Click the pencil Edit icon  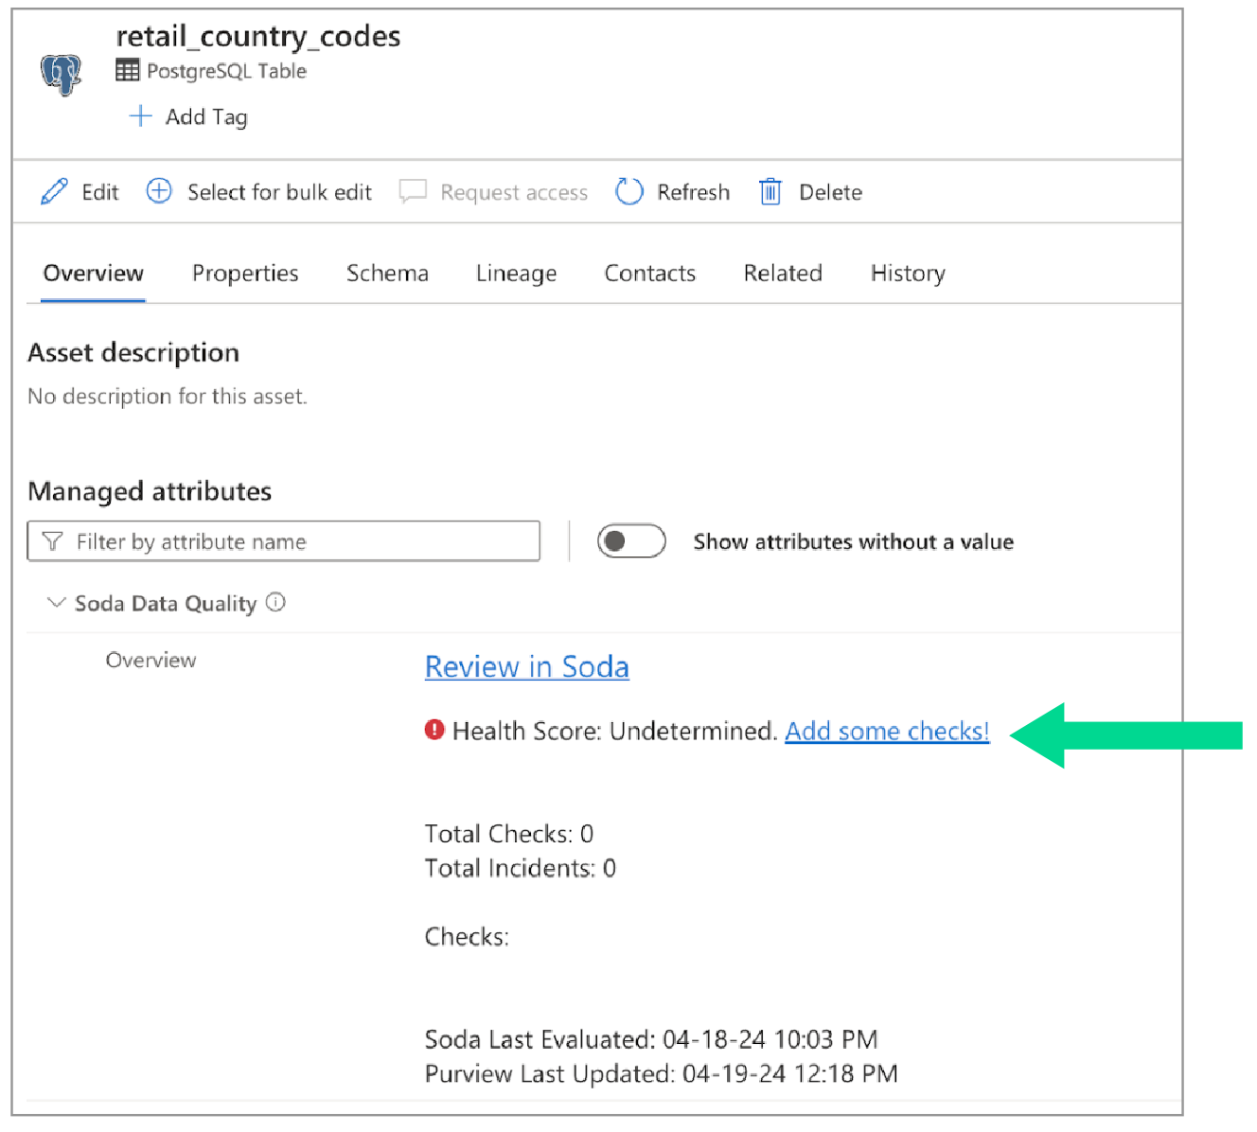[x=54, y=192]
